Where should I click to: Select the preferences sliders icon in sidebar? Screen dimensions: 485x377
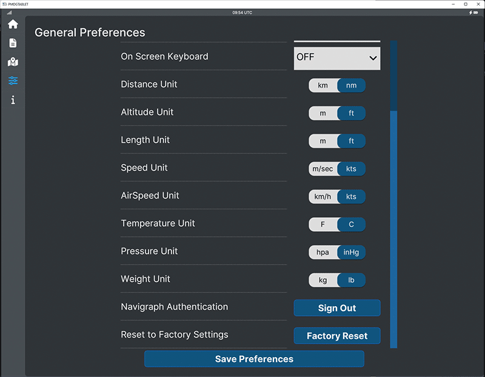[x=13, y=81]
